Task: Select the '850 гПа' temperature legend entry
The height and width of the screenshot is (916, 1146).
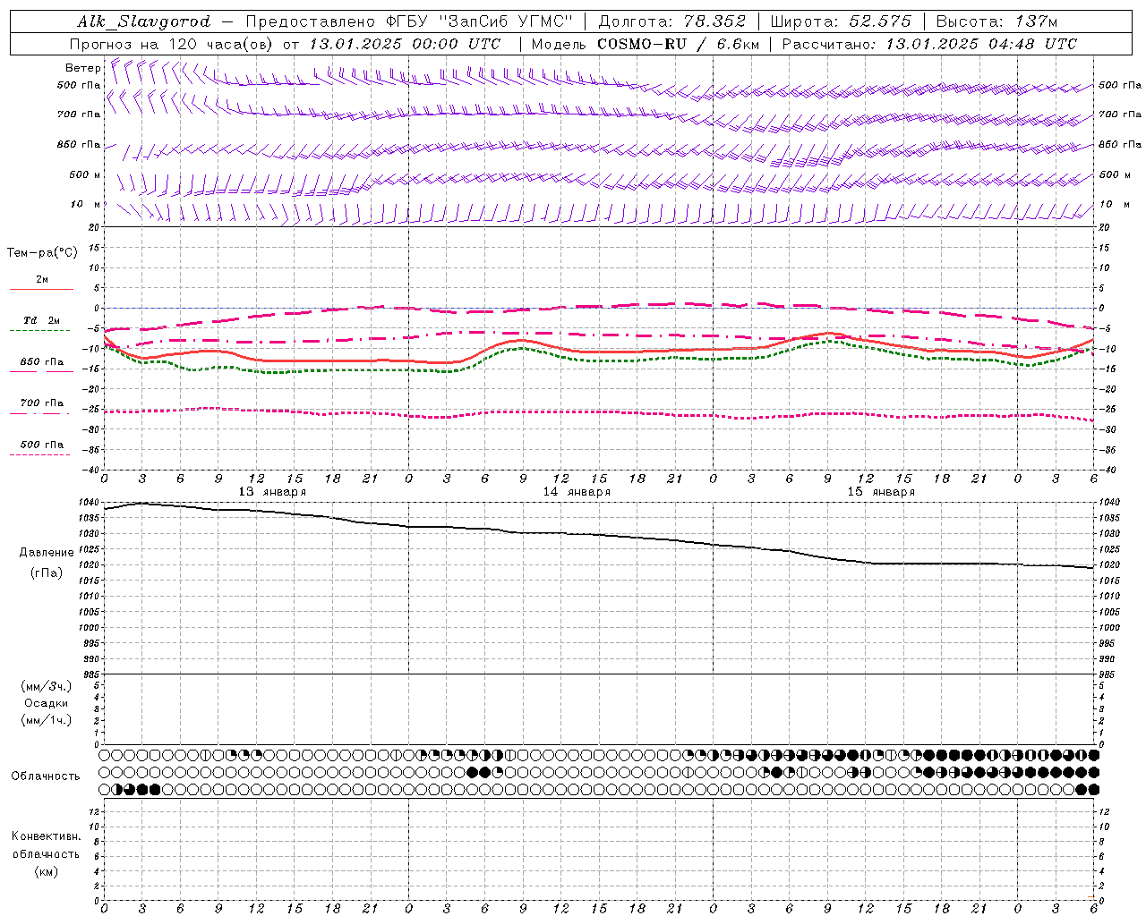Action: pos(42,362)
